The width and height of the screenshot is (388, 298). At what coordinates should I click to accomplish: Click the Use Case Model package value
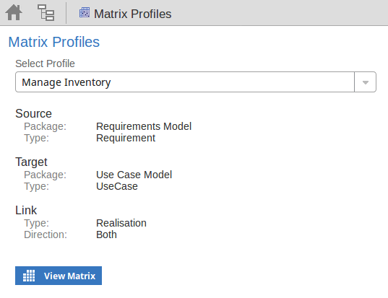(x=134, y=175)
